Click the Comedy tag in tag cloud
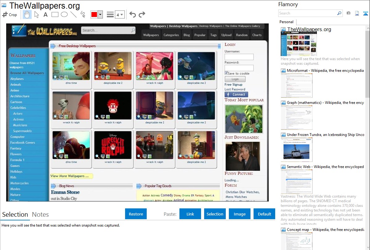Screen dimensions: 370x250 166,195
